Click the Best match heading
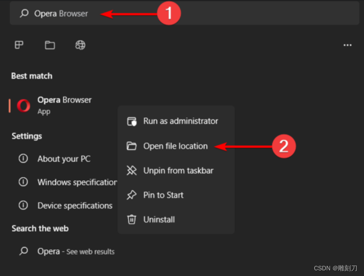The image size is (364, 276). coord(32,76)
